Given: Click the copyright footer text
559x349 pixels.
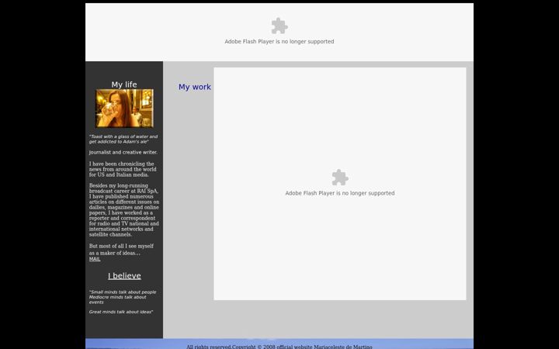Looking at the screenshot, I should [x=279, y=347].
